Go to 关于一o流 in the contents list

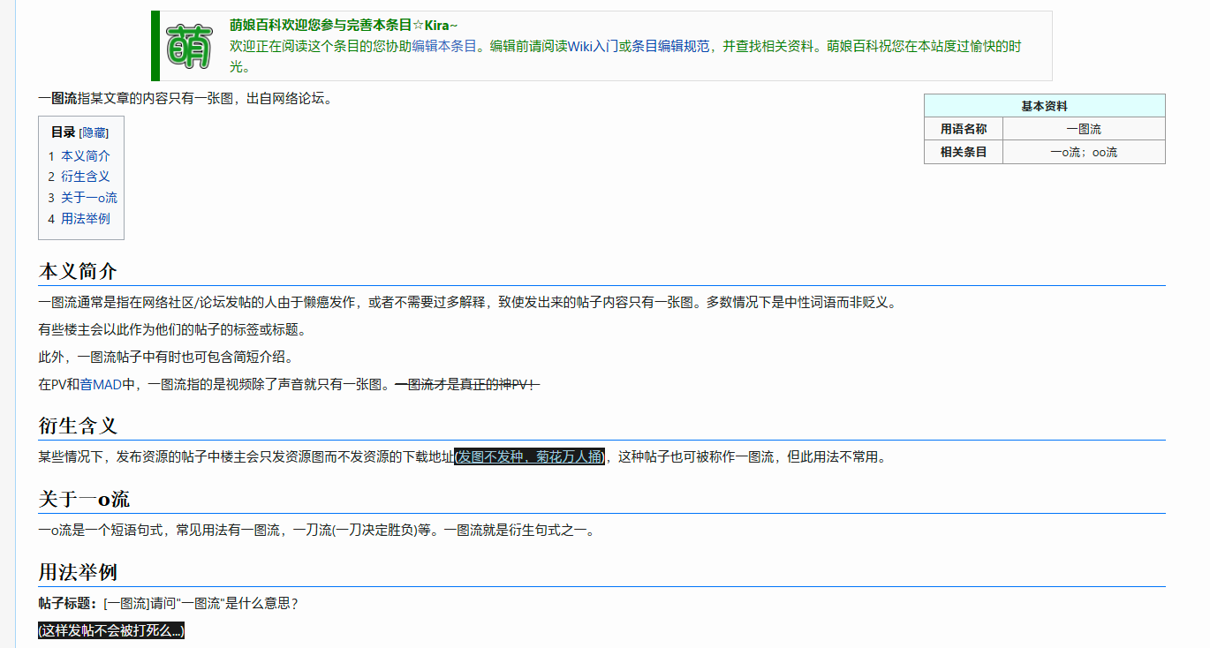pos(88,198)
